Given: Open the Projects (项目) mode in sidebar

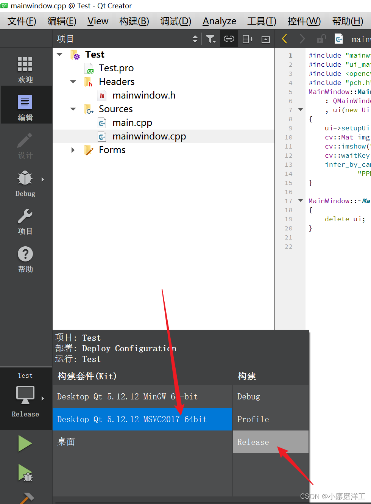Looking at the screenshot, I should [25, 221].
